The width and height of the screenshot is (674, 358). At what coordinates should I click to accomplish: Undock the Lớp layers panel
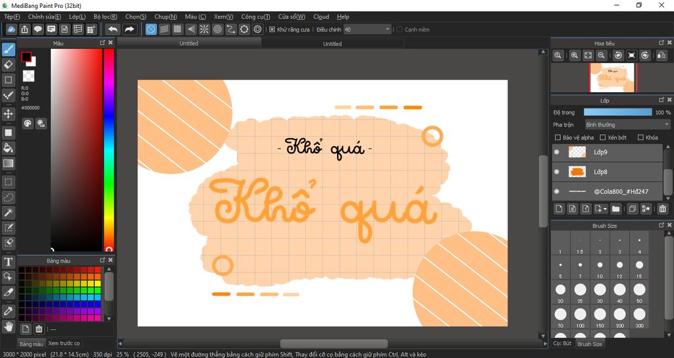click(x=661, y=100)
